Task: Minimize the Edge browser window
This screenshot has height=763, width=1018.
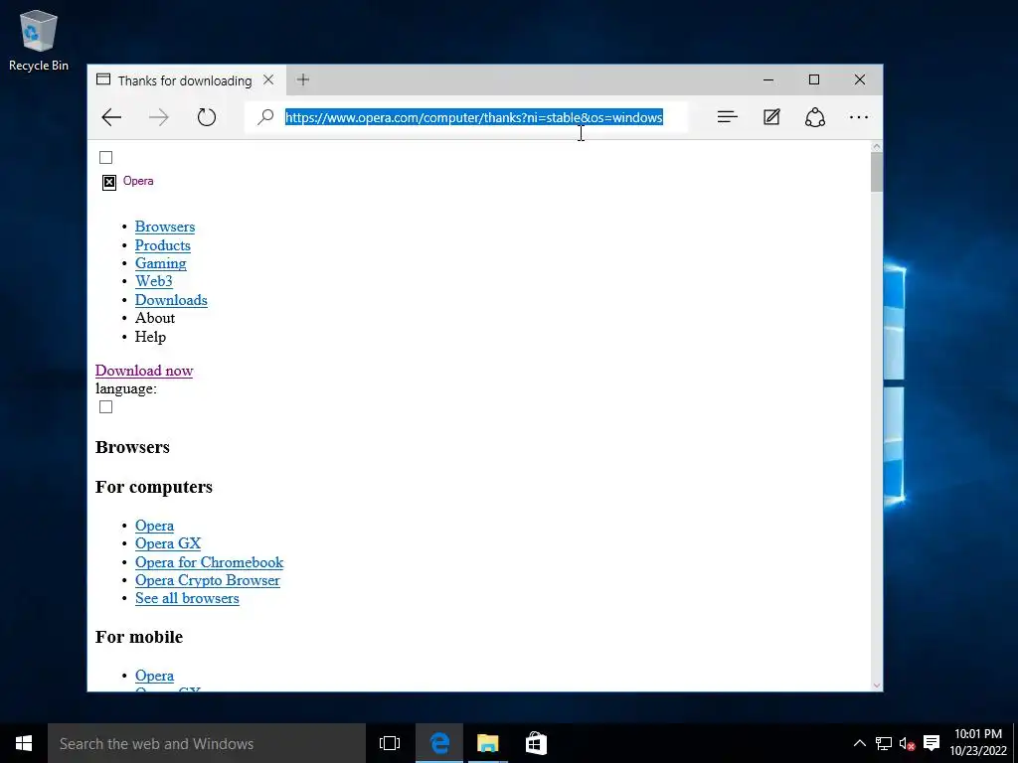Action: 768,79
